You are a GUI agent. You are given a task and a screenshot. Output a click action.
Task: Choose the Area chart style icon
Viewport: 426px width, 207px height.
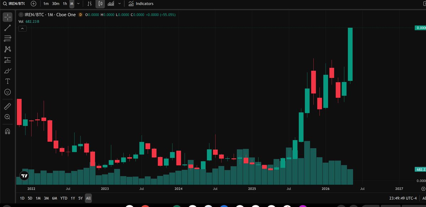[110, 4]
